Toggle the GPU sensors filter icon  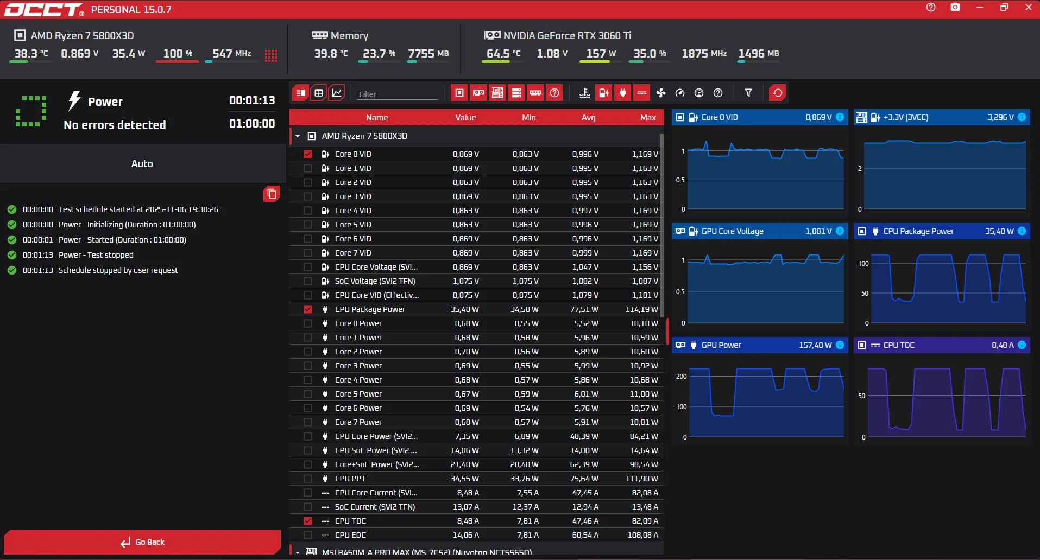coord(478,93)
